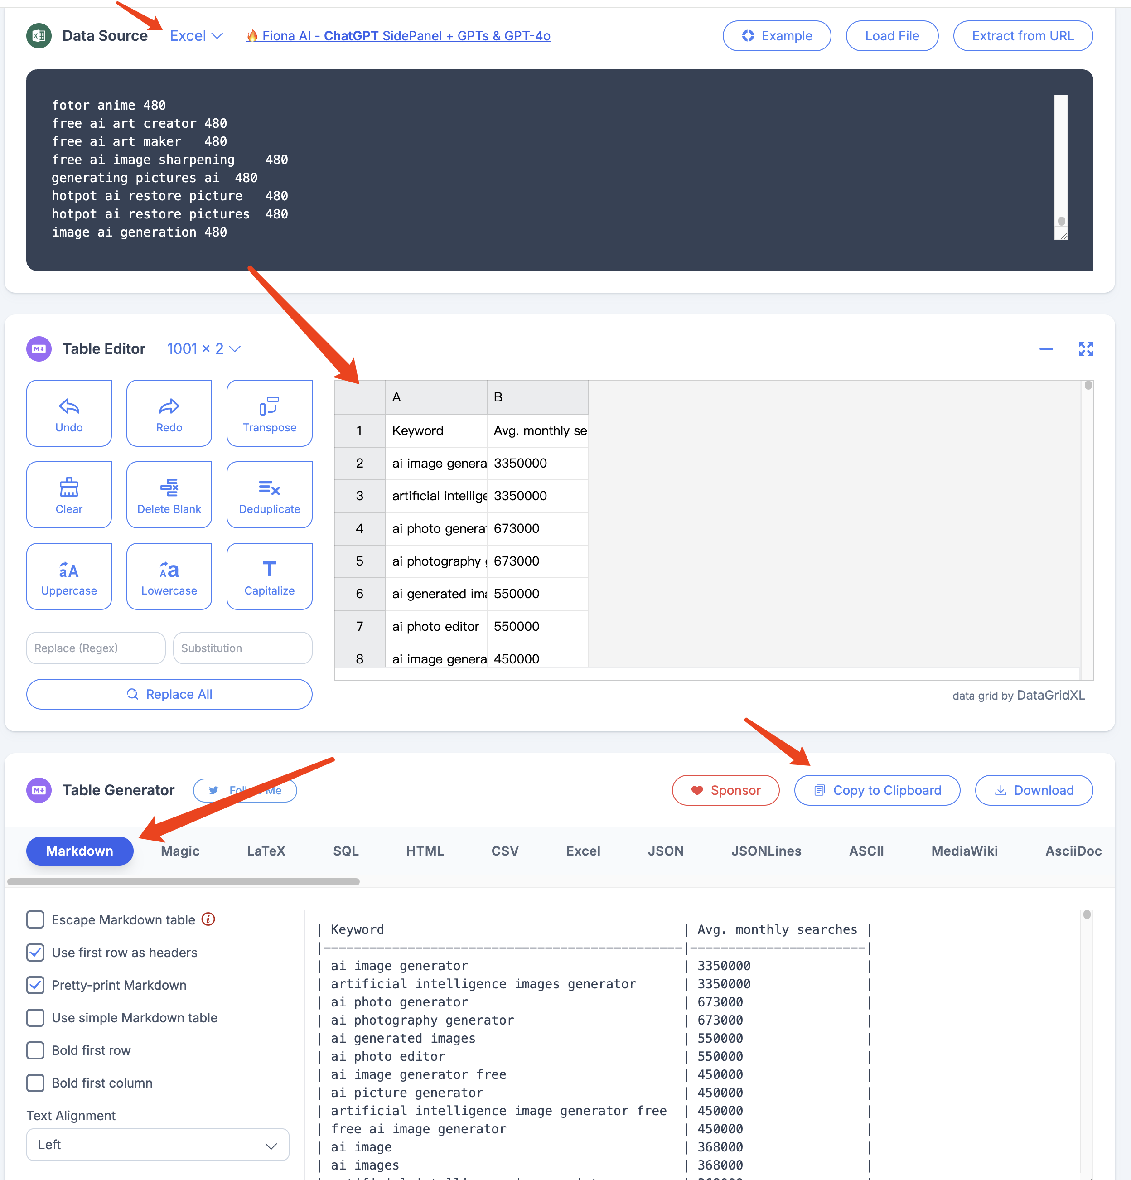Apply the Capitalize text tool
Image resolution: width=1131 pixels, height=1180 pixels.
[x=270, y=576]
